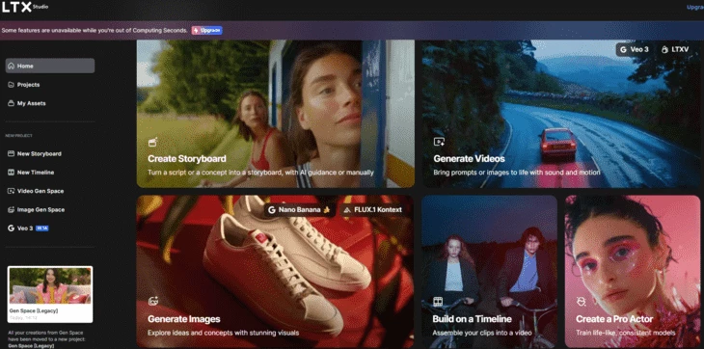The height and width of the screenshot is (349, 704).
Task: Click the My Assets icon
Action: (12, 103)
